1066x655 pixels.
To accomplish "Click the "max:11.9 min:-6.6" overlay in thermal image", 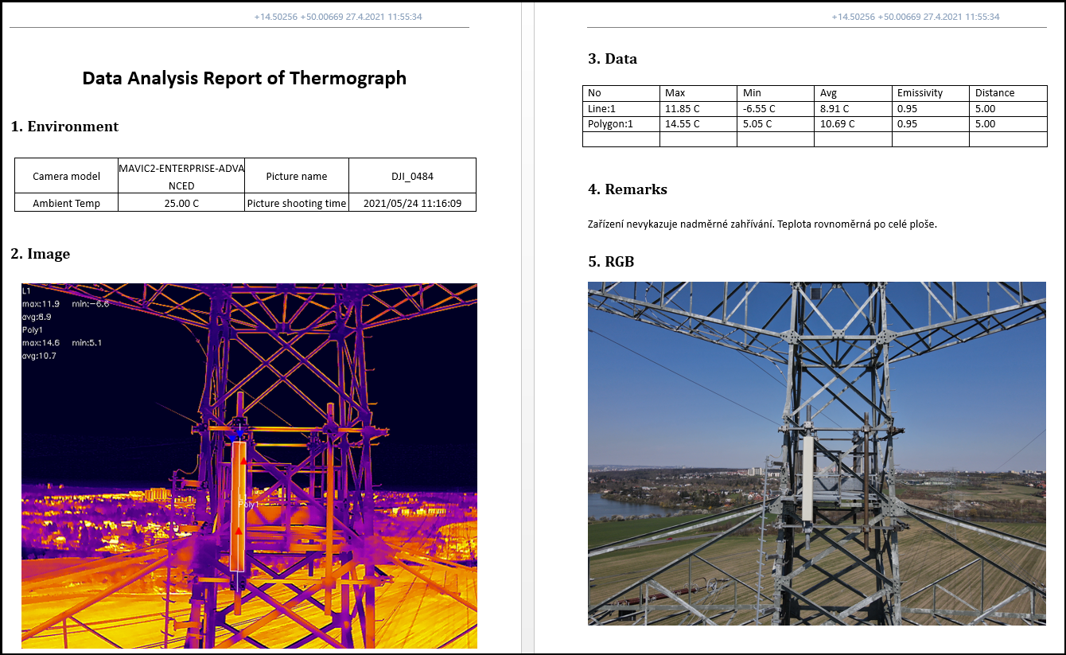I will pos(66,304).
